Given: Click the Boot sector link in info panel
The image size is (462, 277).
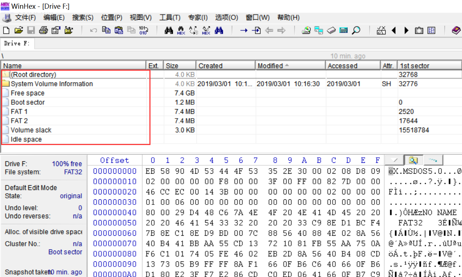Looking at the screenshot, I should 65,252.
